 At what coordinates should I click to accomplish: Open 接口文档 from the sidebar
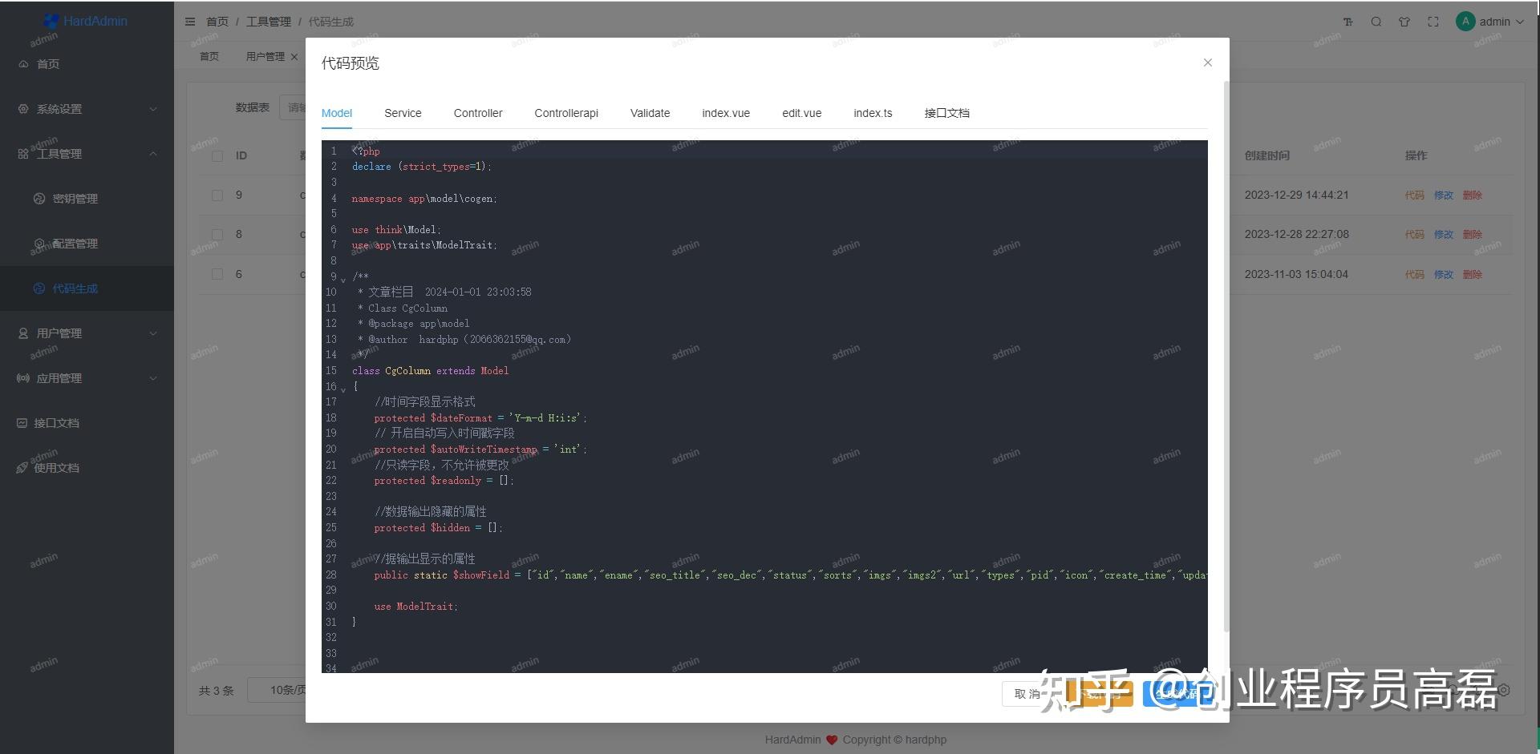[x=56, y=422]
